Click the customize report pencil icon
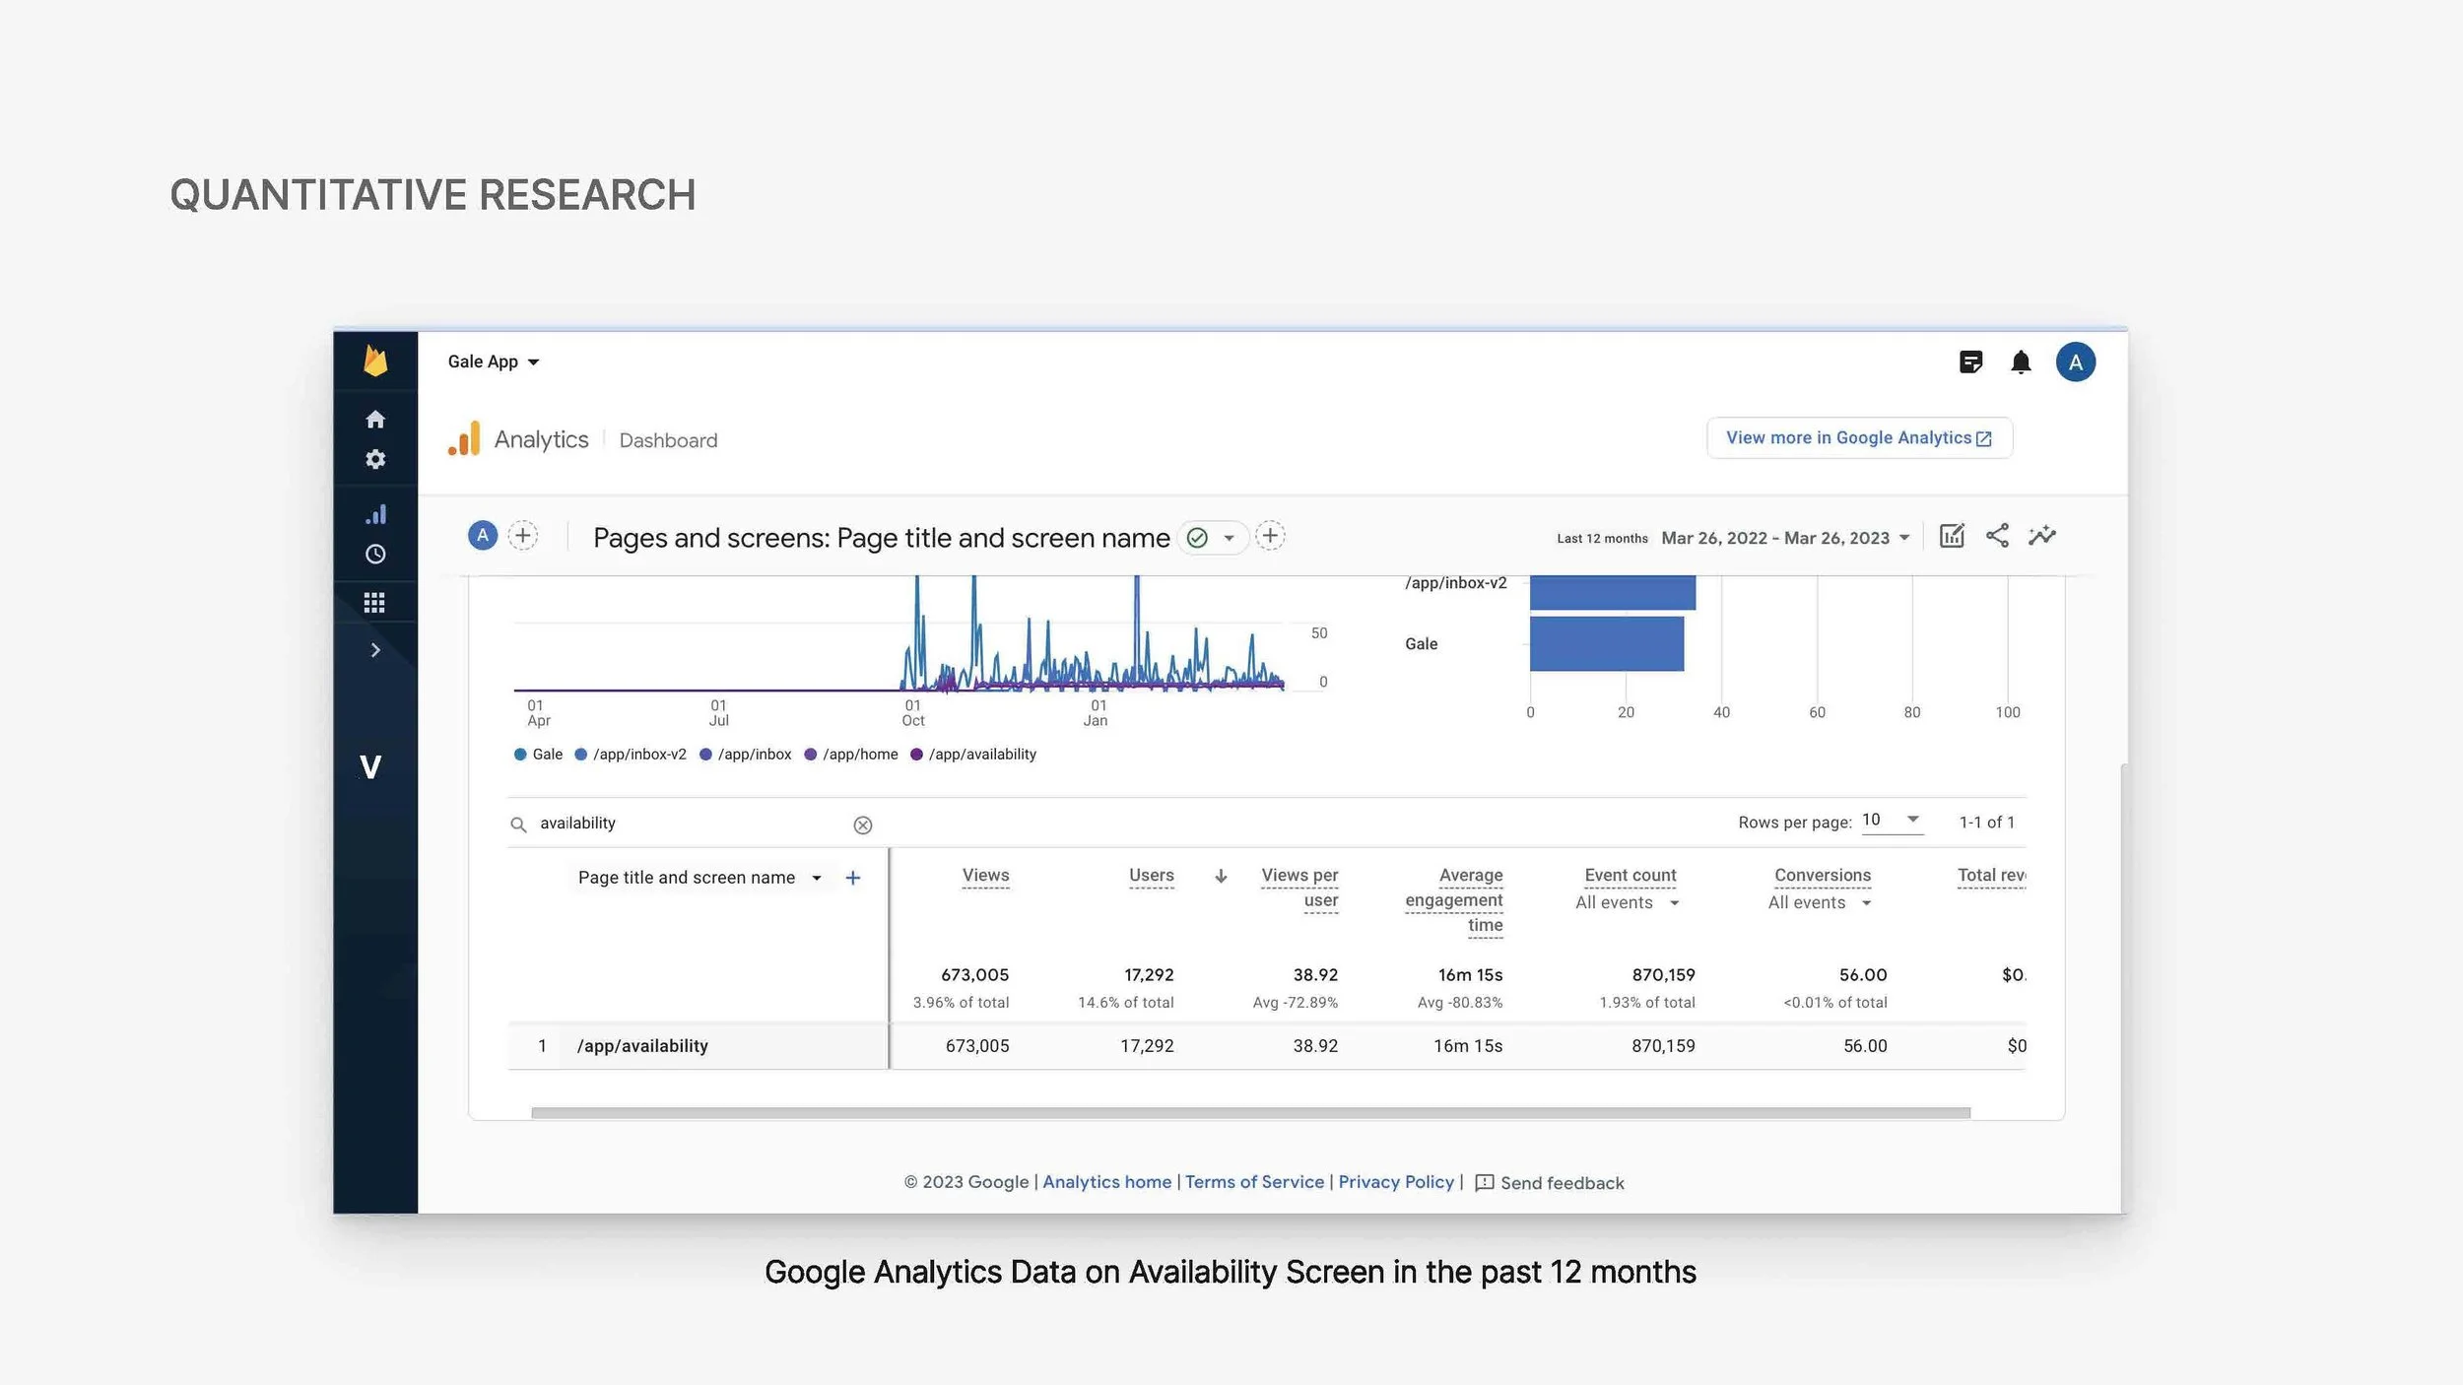Screen dimensions: 2463x1385 point(1952,536)
